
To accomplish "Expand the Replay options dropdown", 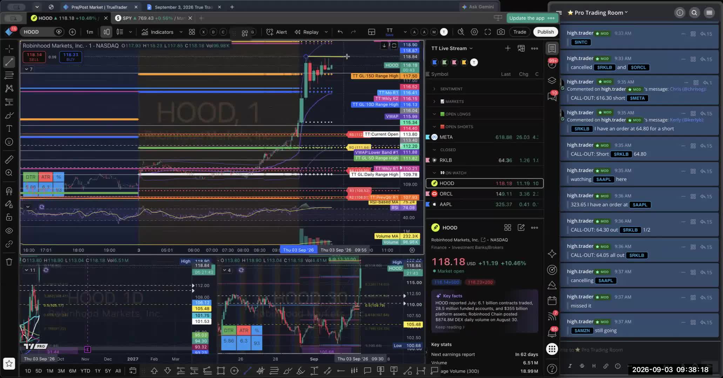I will pyautogui.click(x=326, y=32).
